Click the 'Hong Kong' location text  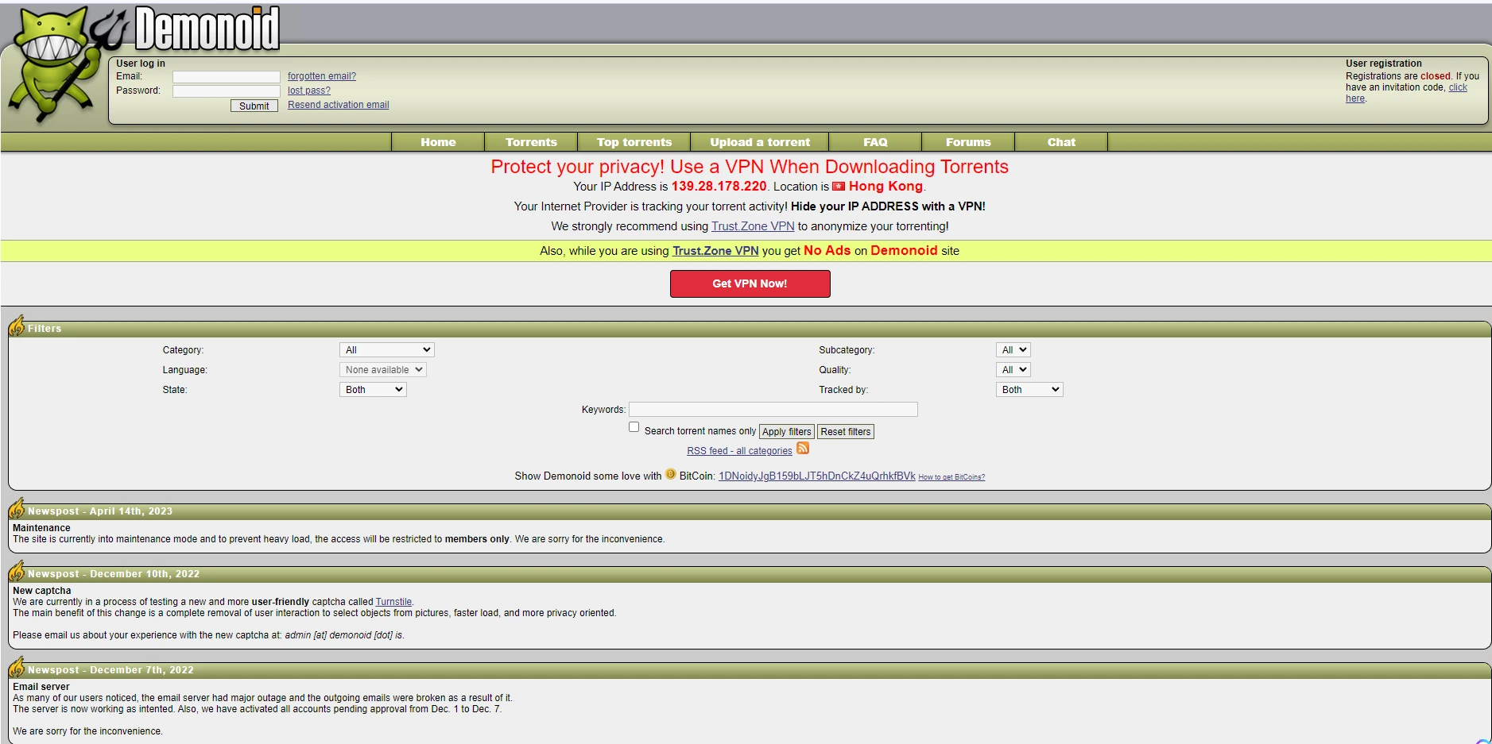pyautogui.click(x=886, y=187)
